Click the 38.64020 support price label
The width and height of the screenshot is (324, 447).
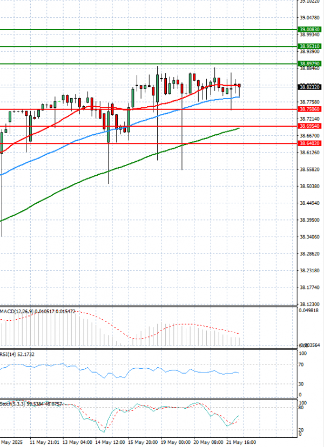click(x=310, y=143)
